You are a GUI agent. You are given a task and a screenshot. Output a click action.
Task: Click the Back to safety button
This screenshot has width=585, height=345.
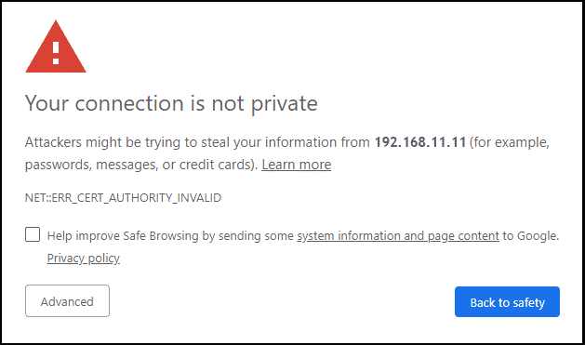click(x=507, y=301)
